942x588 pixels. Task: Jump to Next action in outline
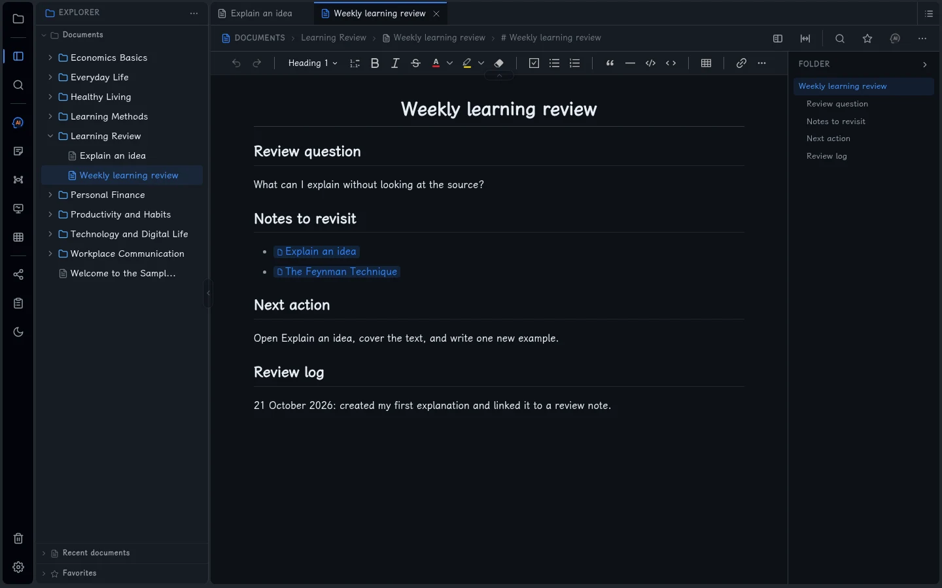point(828,139)
